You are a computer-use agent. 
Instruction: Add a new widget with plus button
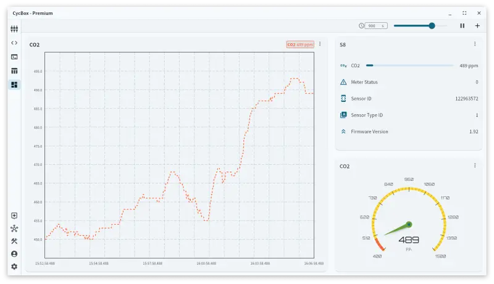tap(477, 26)
